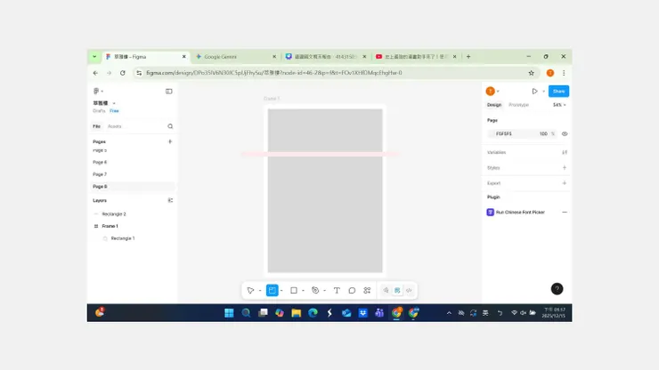The width and height of the screenshot is (659, 370).
Task: Click the page color swatch beside F5F5F5
Action: tap(491, 134)
